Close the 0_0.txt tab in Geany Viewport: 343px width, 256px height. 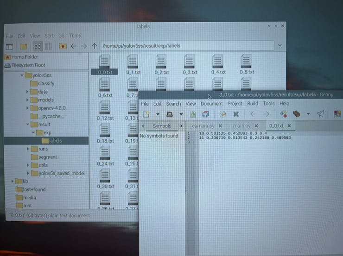289,126
